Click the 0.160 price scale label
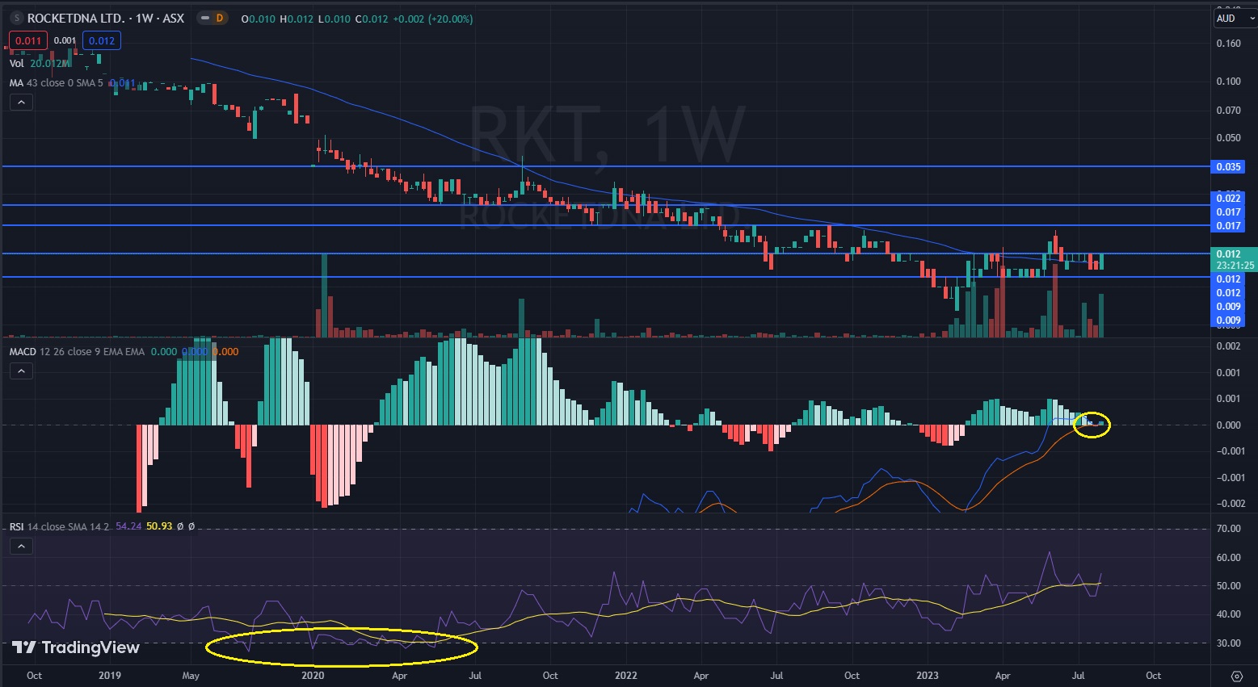This screenshot has width=1258, height=687. (1228, 44)
